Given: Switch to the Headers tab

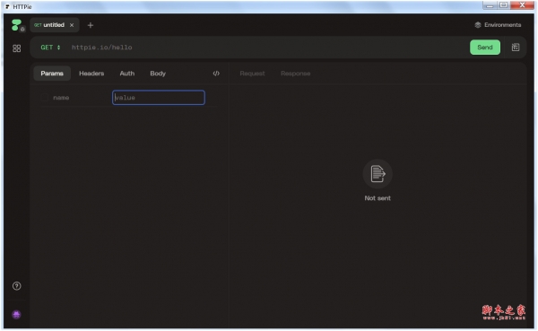Looking at the screenshot, I should (x=91, y=74).
